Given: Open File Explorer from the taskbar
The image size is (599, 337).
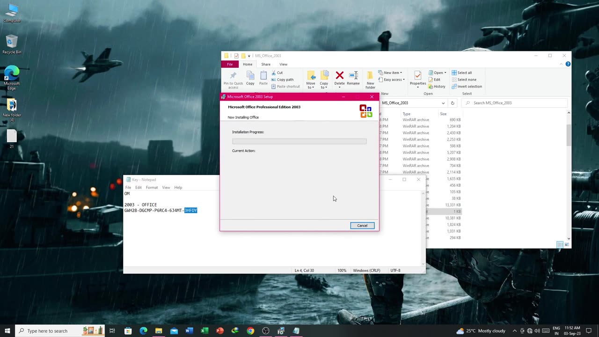Looking at the screenshot, I should point(159,331).
